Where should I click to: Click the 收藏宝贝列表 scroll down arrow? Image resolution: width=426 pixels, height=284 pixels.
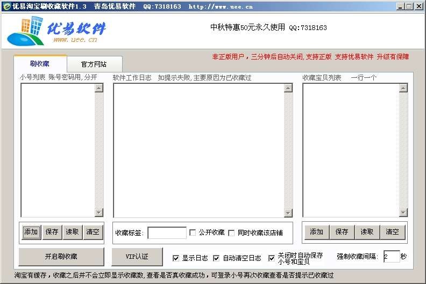pyautogui.click(x=403, y=213)
